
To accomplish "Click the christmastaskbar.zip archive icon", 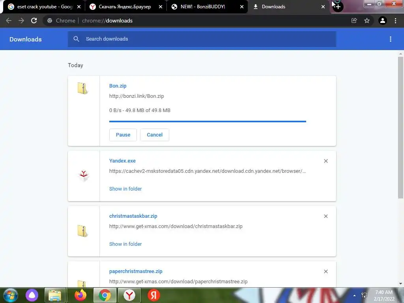I will [x=83, y=231].
